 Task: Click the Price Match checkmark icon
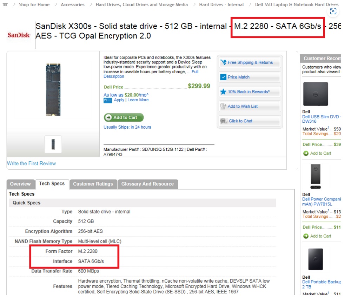click(x=223, y=77)
